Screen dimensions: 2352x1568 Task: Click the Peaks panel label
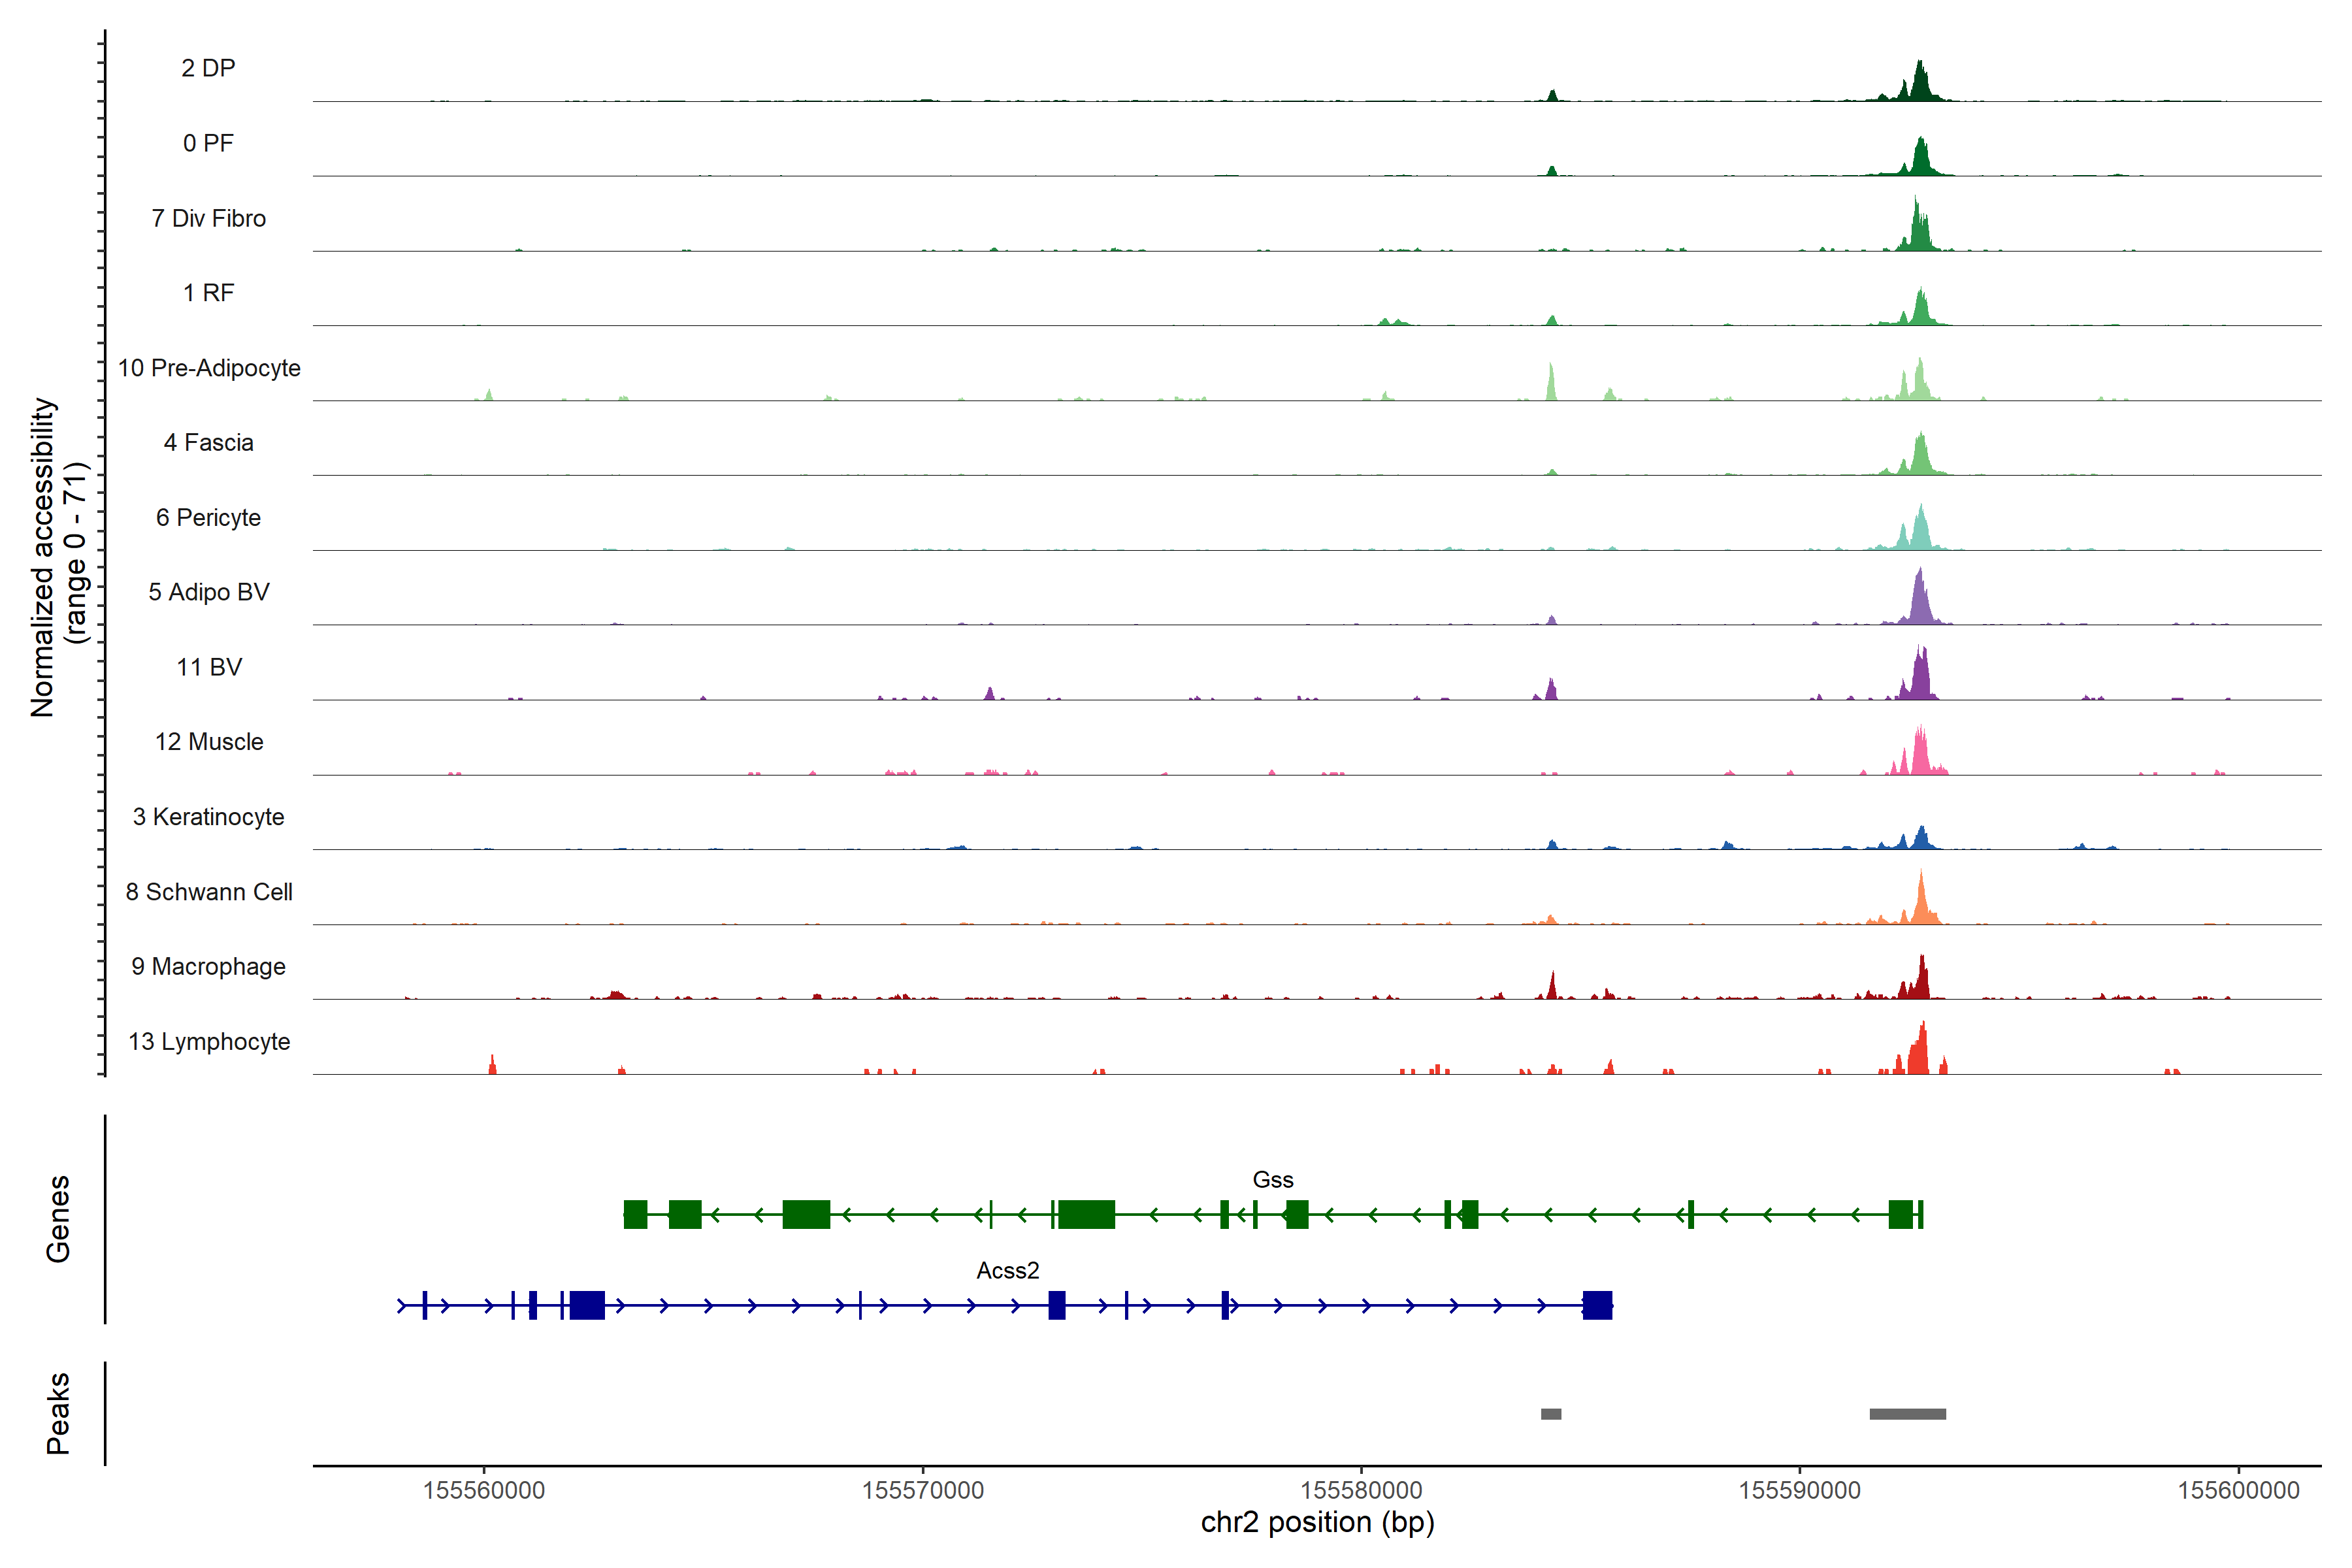click(58, 1413)
